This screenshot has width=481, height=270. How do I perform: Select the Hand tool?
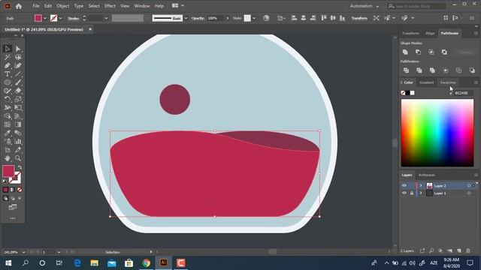tap(8, 158)
